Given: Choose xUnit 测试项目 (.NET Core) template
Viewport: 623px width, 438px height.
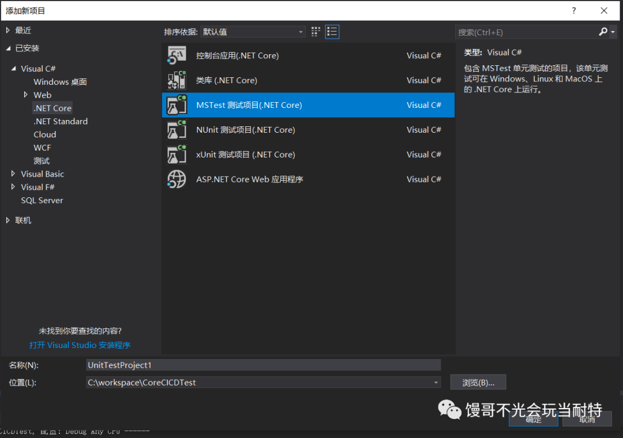Looking at the screenshot, I should 308,154.
